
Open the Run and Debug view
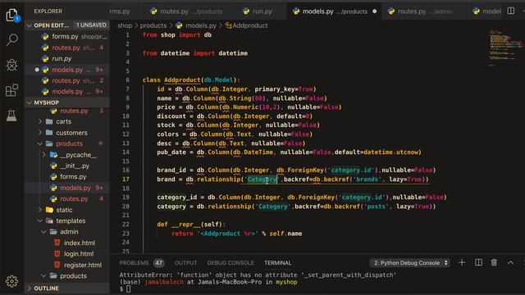point(11,65)
